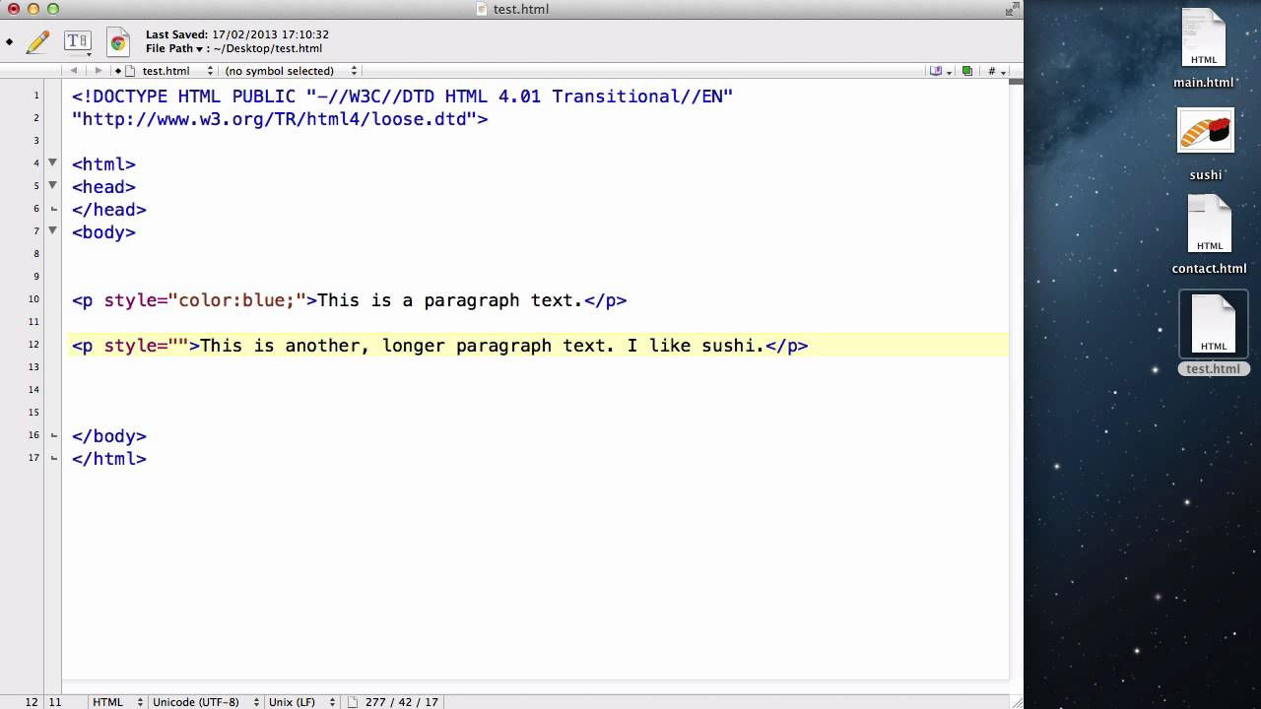The width and height of the screenshot is (1261, 709).
Task: Click the </head> tag on line 6
Action: tap(109, 210)
